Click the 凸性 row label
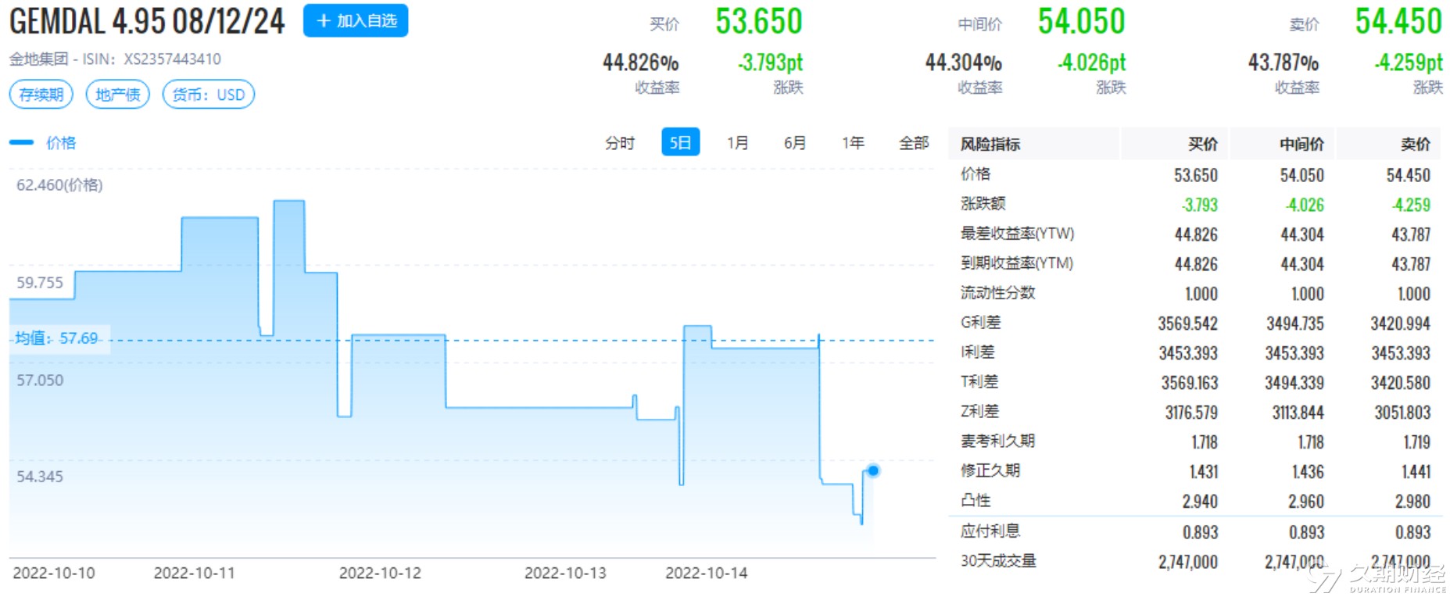 (x=976, y=501)
